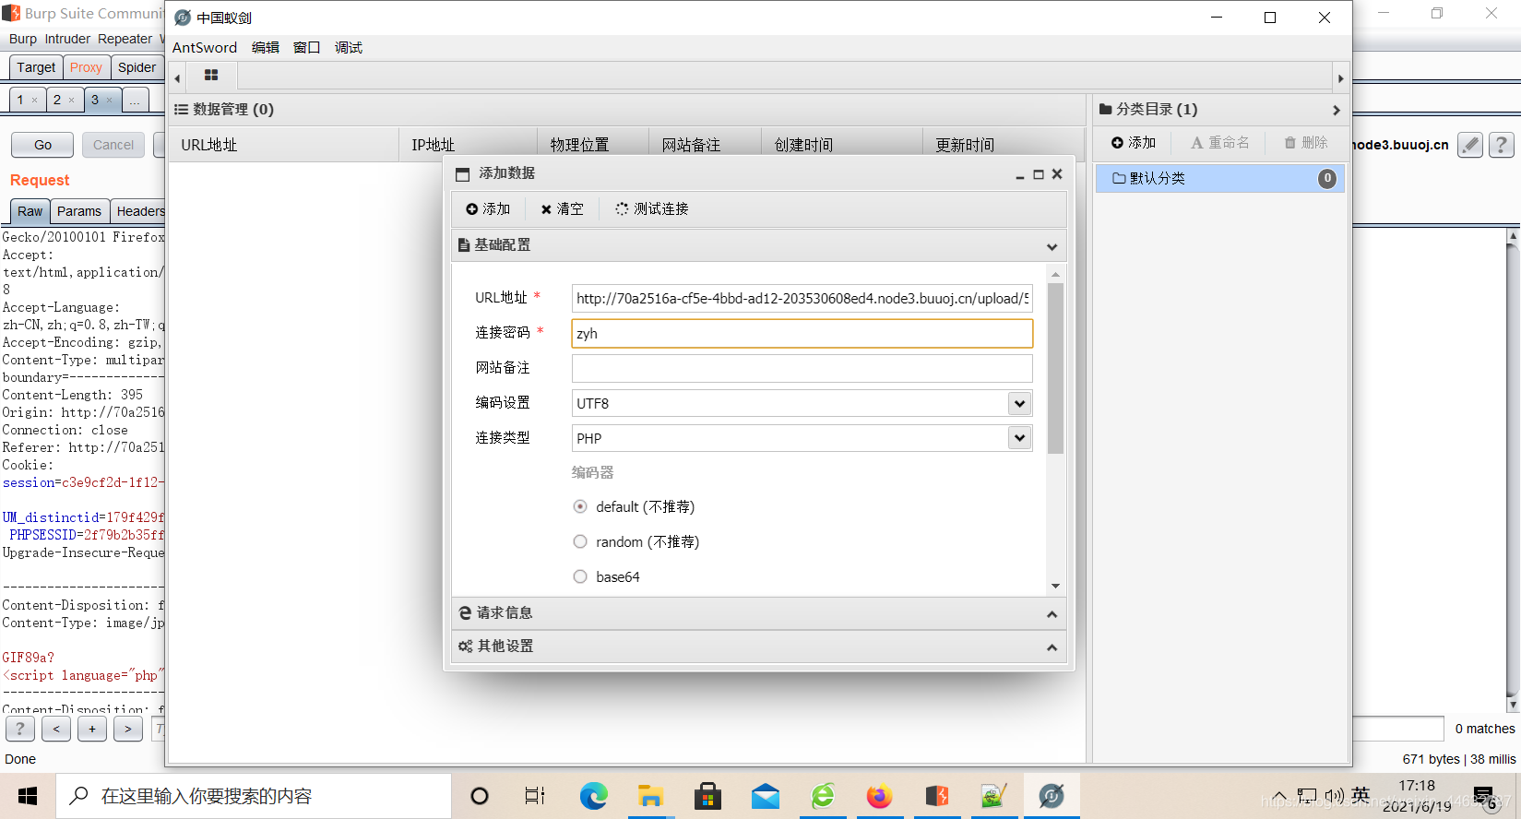Collapse the 基础配置 section

[x=1052, y=246]
